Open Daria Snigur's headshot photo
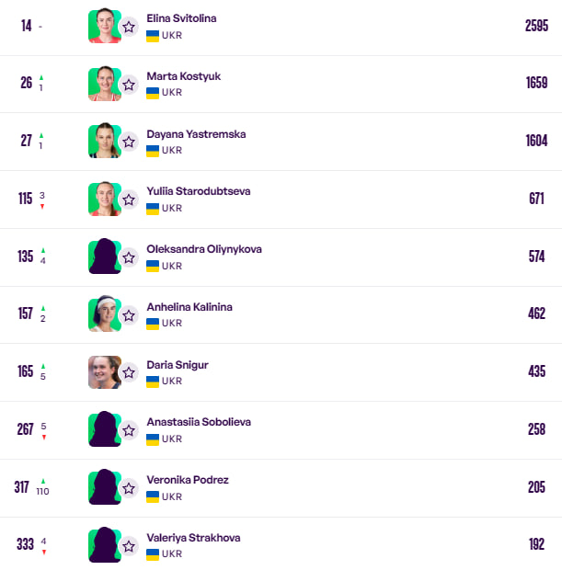The width and height of the screenshot is (562, 570). point(104,372)
